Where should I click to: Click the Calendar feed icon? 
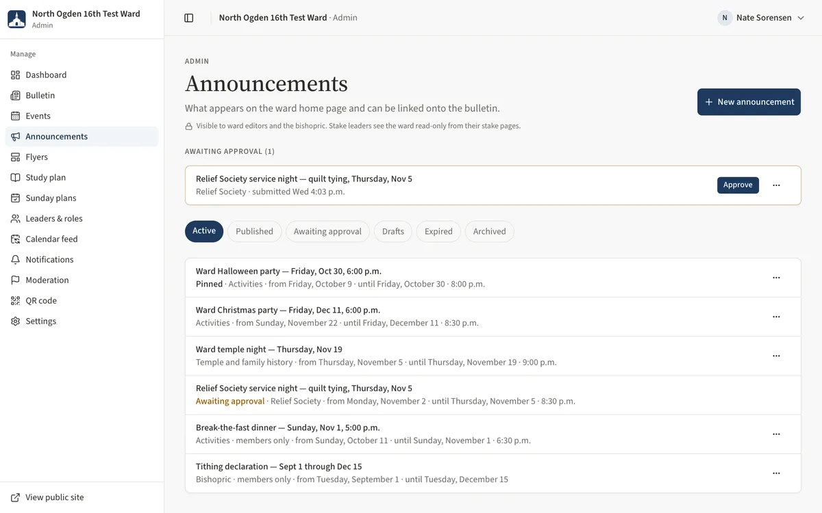15,239
